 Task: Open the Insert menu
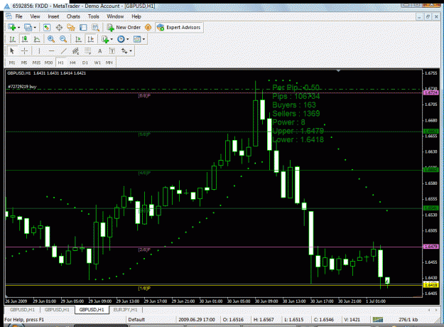(x=53, y=16)
